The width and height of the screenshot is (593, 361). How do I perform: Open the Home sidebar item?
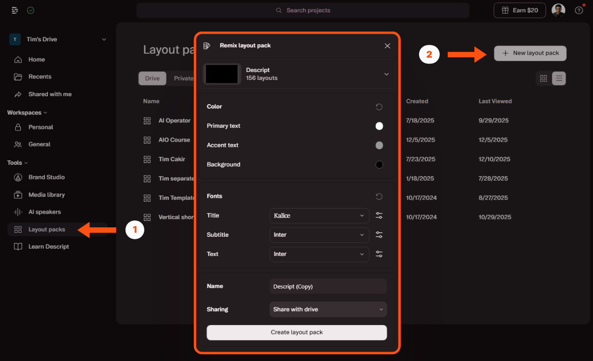[x=37, y=60]
